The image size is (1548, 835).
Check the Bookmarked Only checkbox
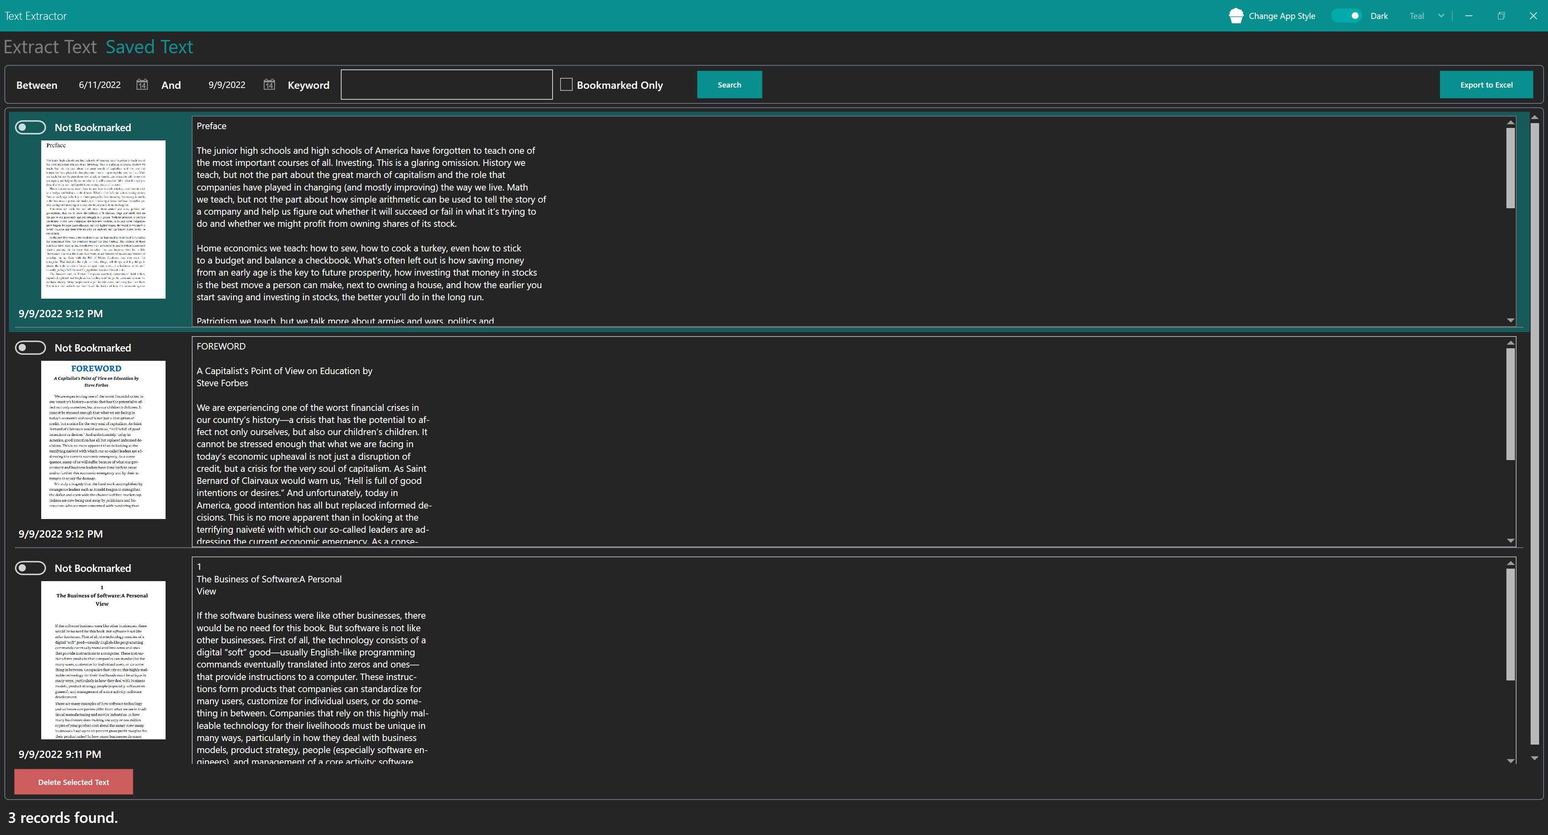click(566, 85)
